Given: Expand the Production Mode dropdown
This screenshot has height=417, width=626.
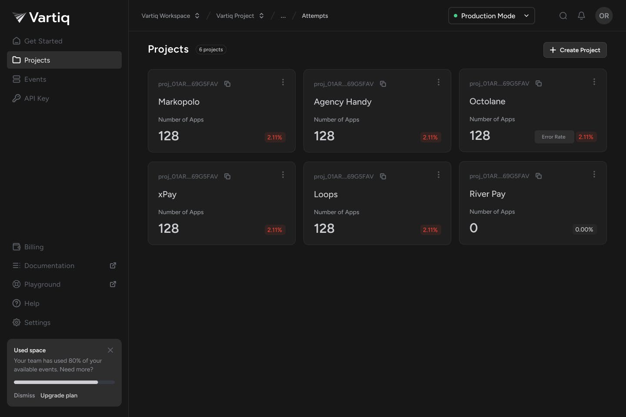Looking at the screenshot, I should click(491, 16).
